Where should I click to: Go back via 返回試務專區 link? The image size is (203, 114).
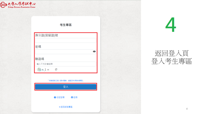point(66,107)
